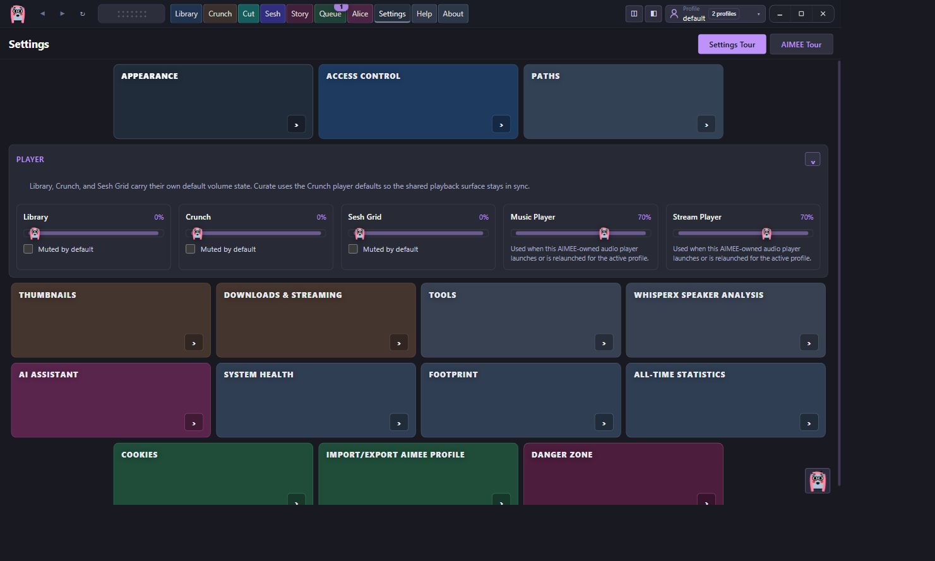Expand the Footprint section

coord(604,423)
